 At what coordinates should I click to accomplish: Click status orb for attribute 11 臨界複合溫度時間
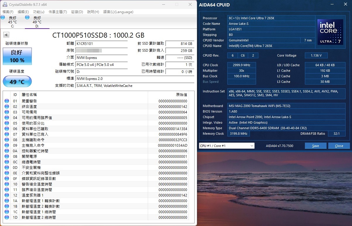click(7, 190)
